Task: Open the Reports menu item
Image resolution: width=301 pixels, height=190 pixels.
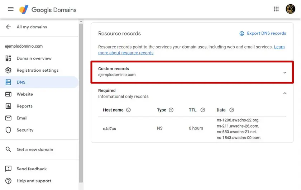Action: coord(25,106)
